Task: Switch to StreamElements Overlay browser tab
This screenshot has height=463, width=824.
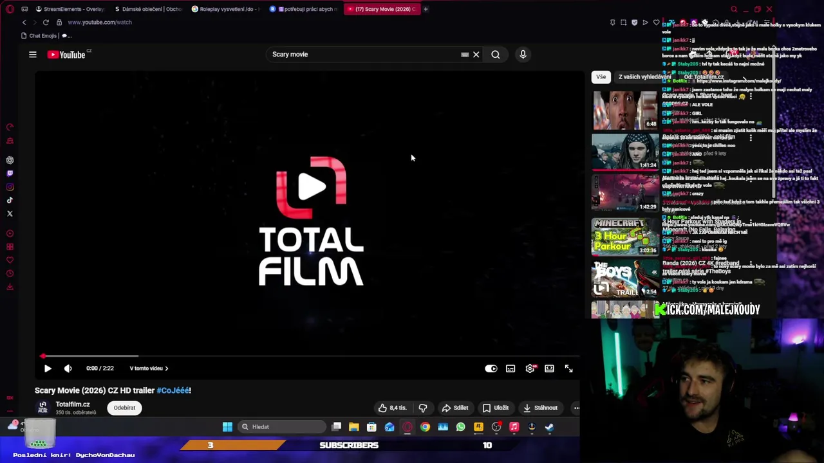Action: pos(70,9)
